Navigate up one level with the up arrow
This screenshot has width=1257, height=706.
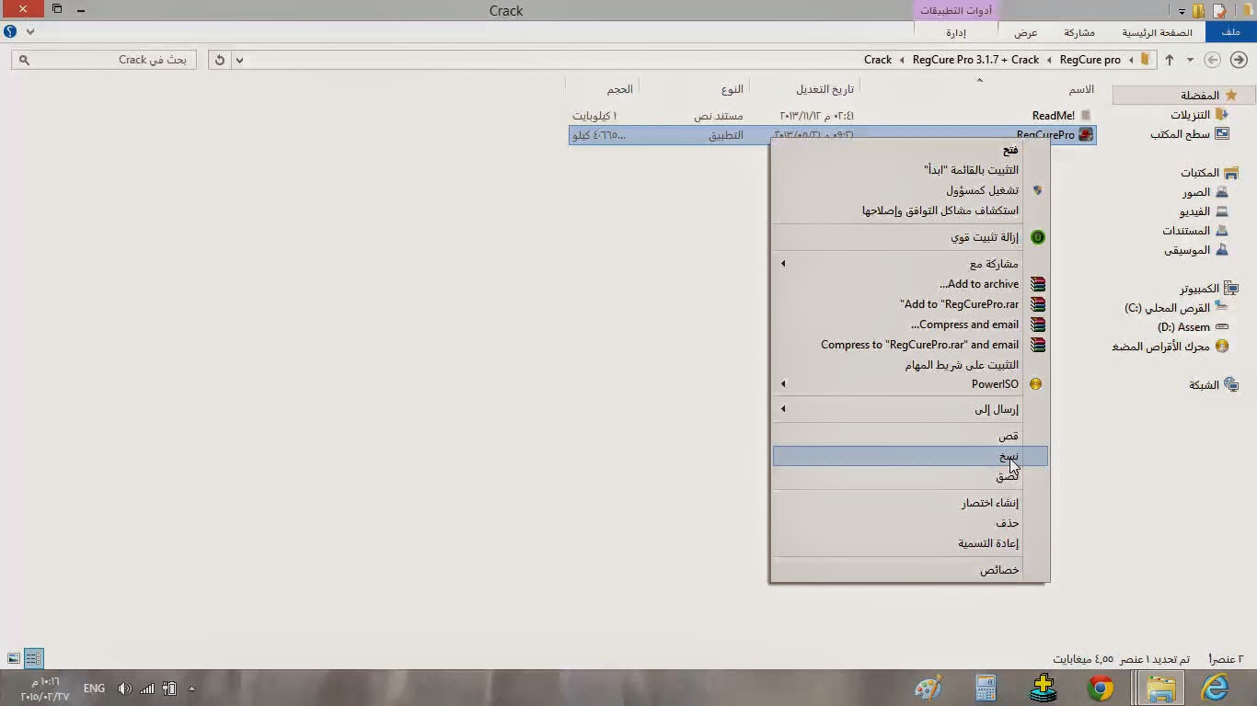(x=1170, y=59)
